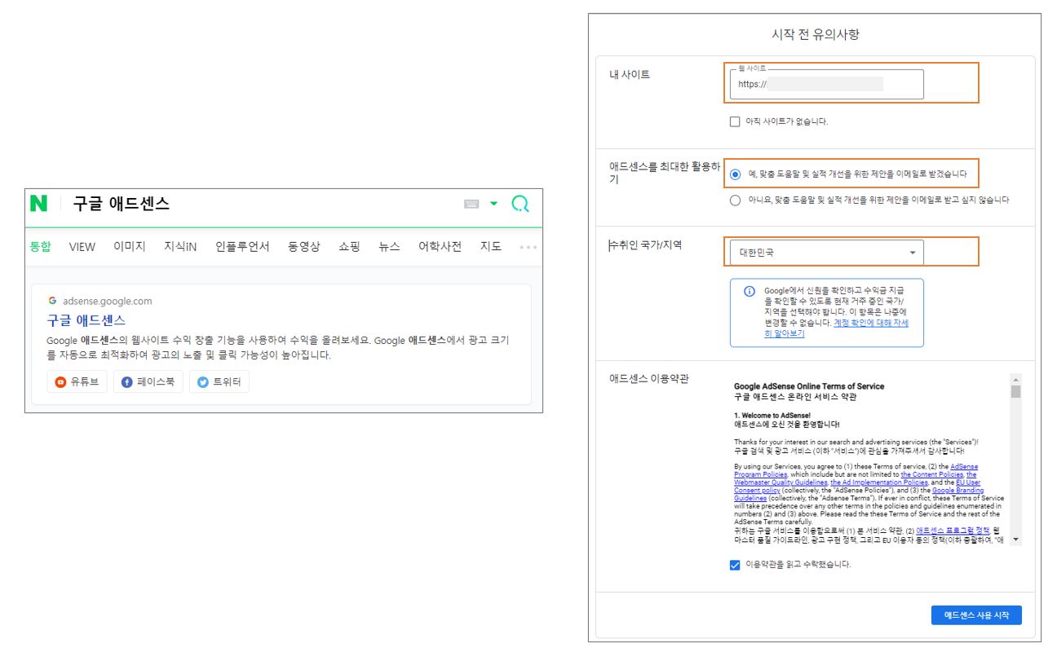
Task: Check the 아직 사이트가 없습니다 checkbox
Action: click(735, 121)
